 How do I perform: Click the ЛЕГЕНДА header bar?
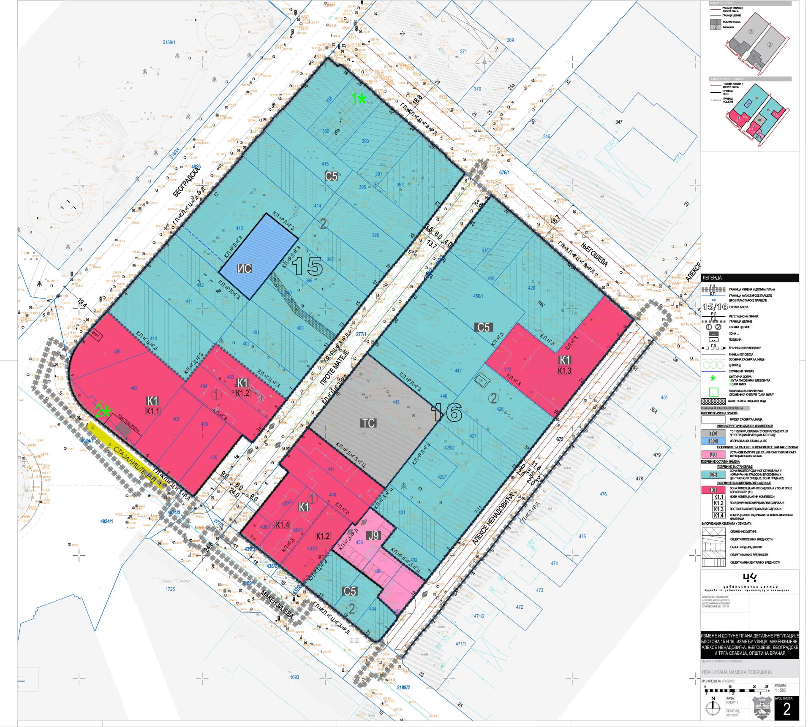750,278
